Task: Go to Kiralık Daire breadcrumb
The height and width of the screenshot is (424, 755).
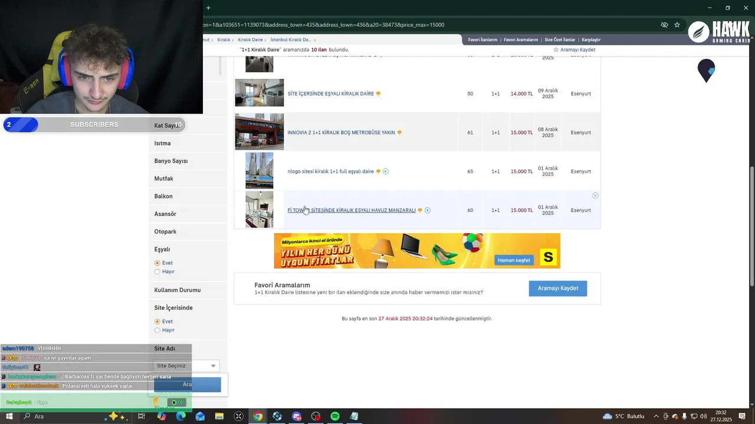Action: (x=250, y=40)
